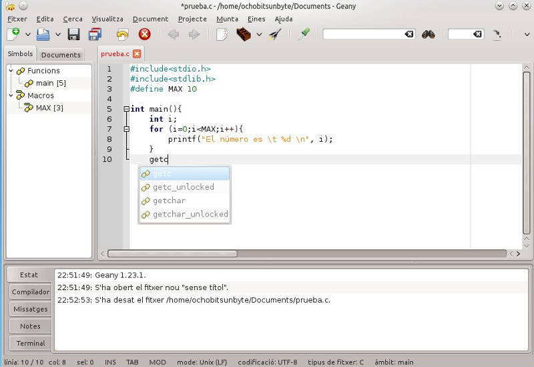Click the Open file toolbar icon
The width and height of the screenshot is (534, 367).
tap(43, 34)
